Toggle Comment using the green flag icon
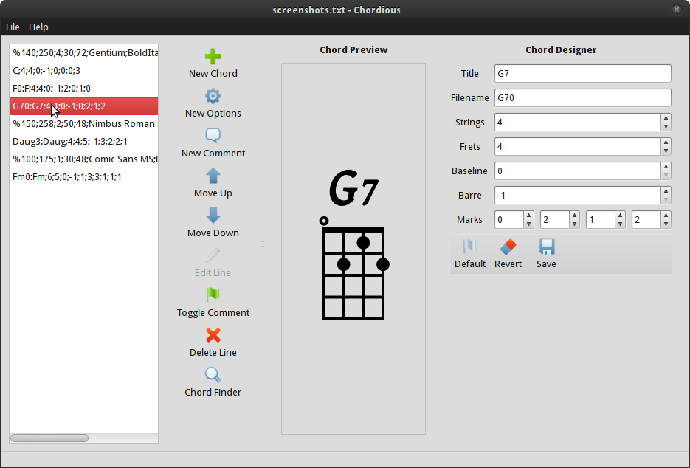This screenshot has height=468, width=690. click(213, 296)
